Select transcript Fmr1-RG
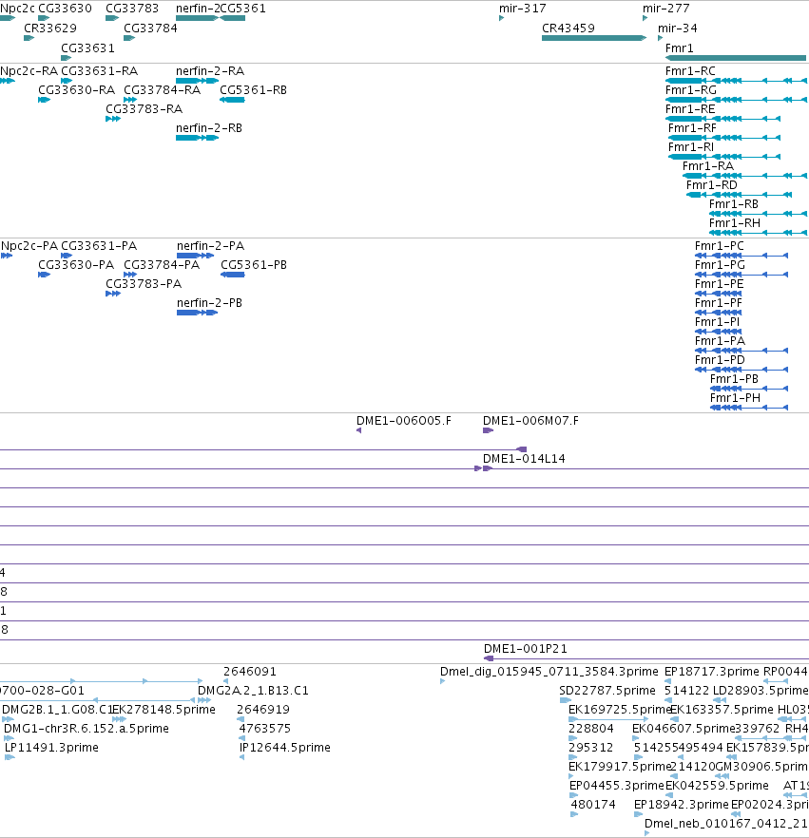Viewport: 809px width, 838px height. [691, 90]
